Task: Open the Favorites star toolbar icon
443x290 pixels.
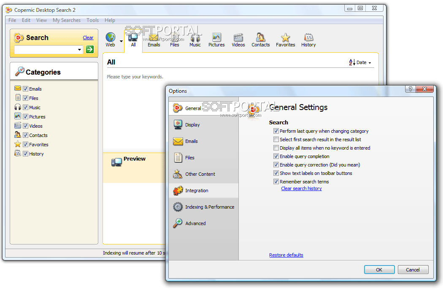Action: click(285, 37)
